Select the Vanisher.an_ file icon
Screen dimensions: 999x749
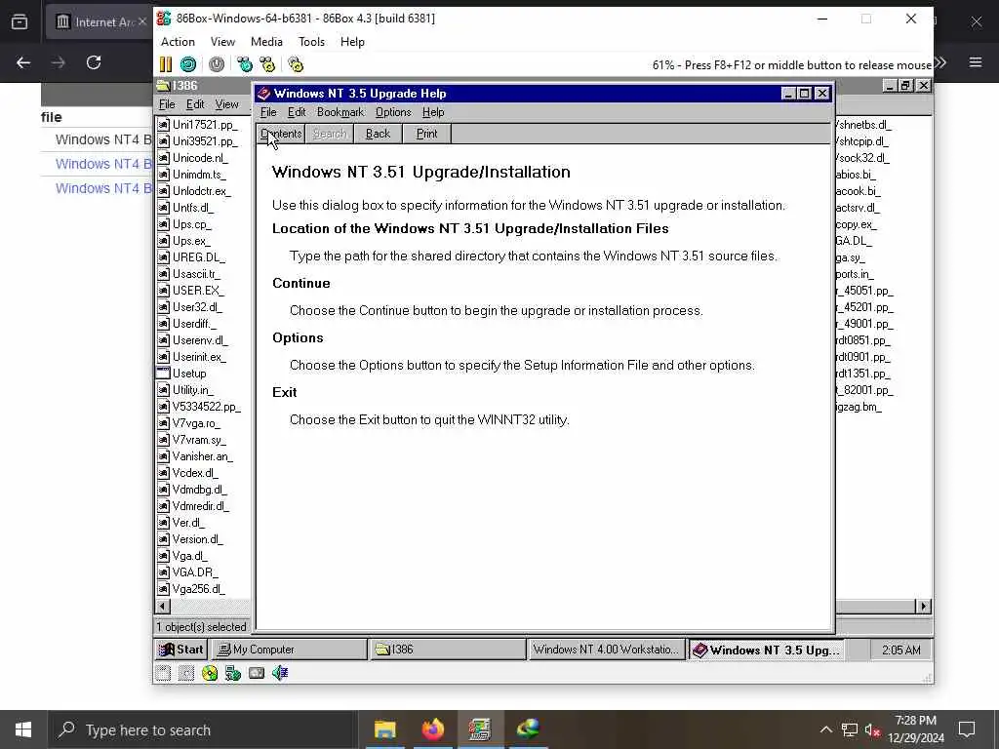coord(163,456)
